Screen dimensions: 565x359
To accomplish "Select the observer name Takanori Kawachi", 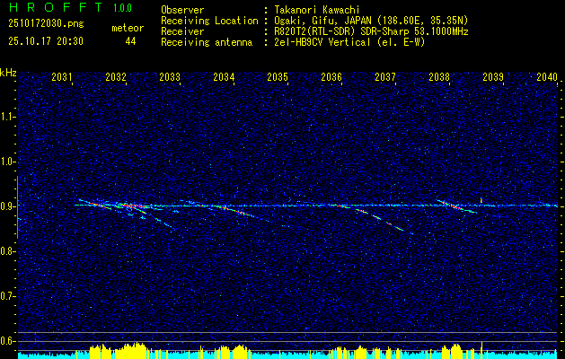I will [x=315, y=10].
